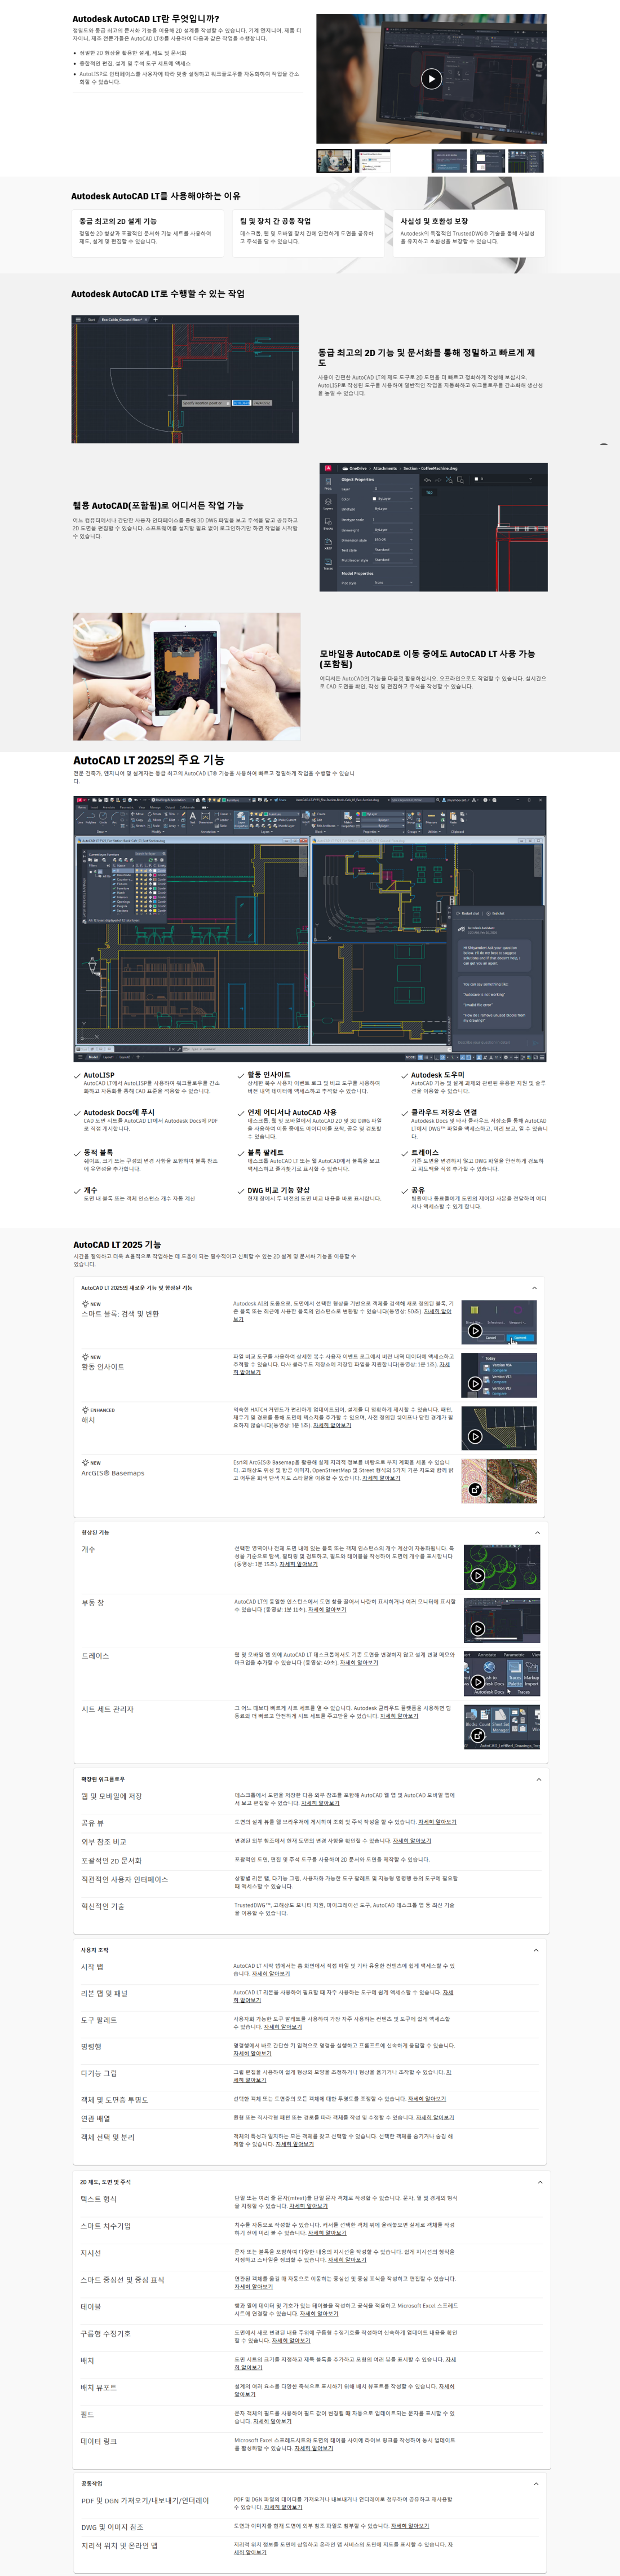Click the 클라우드 저장소 연결 feature heading

[x=444, y=1112]
